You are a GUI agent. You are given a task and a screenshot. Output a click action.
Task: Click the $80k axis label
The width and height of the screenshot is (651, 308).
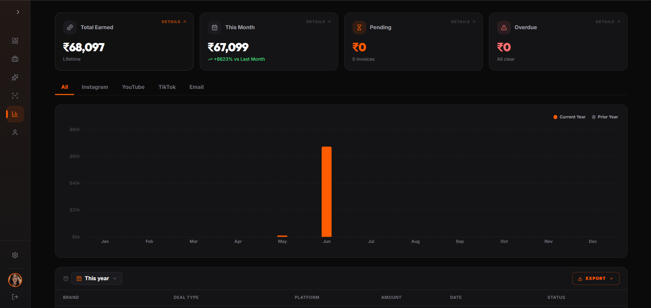coord(75,130)
